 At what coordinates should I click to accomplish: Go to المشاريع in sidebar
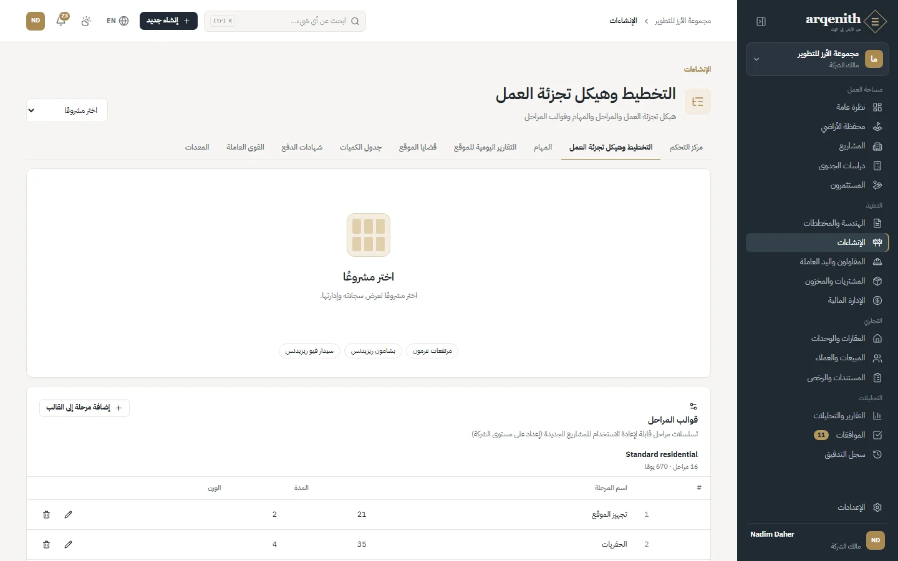[x=817, y=146]
